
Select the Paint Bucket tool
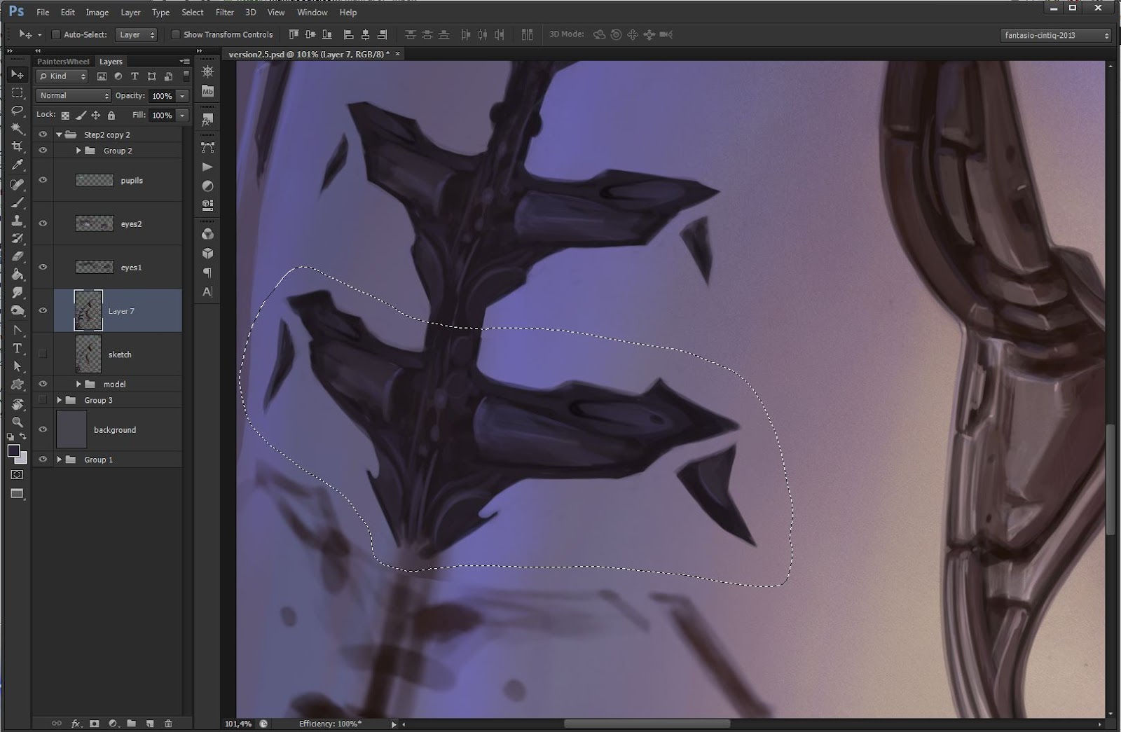(18, 275)
